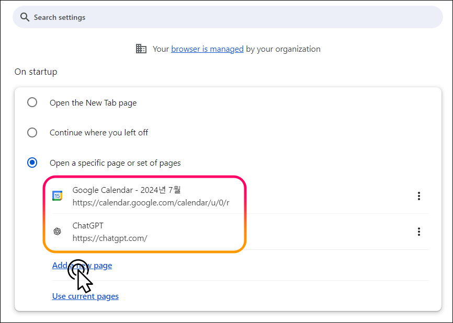Screen dimensions: 453x323
Task: Open the browser is managed link
Action: pos(207,49)
